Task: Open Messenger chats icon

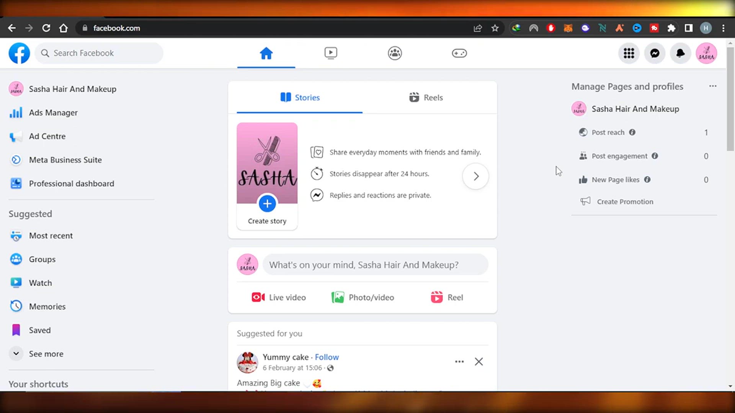Action: [655, 53]
